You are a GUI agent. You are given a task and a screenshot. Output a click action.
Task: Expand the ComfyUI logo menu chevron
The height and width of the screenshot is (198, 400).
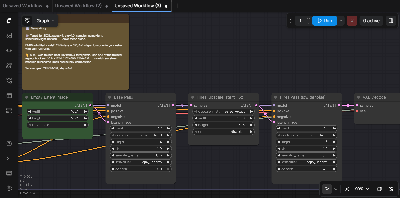point(14,21)
